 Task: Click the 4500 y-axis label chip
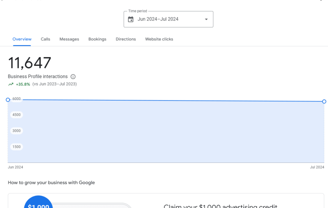coord(17,115)
